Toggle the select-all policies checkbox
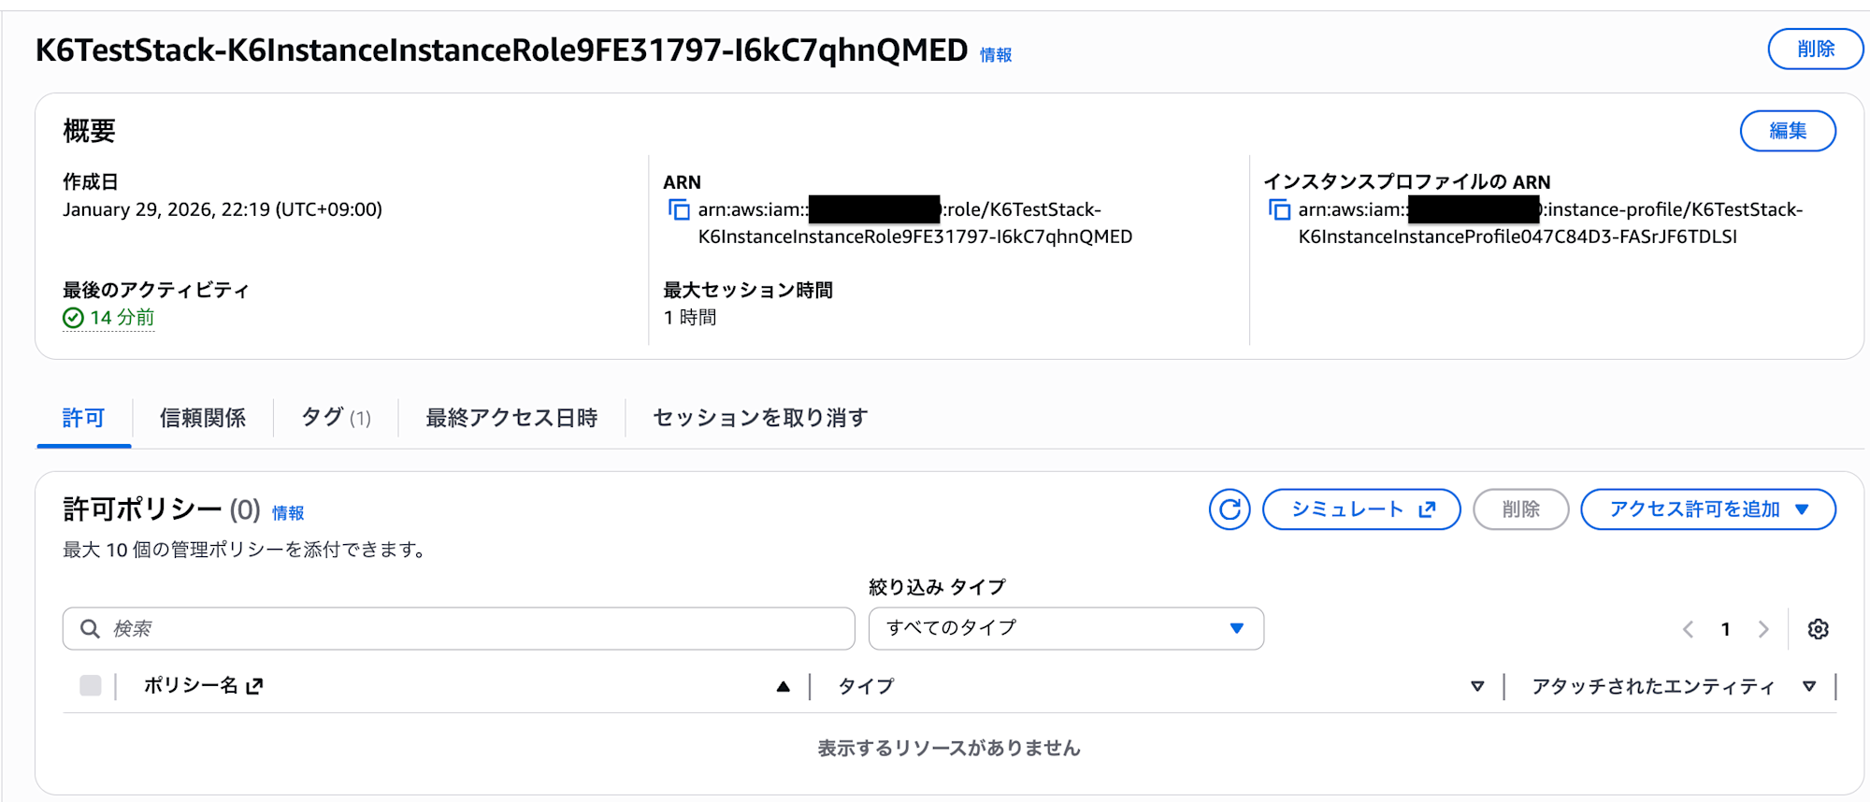 [x=91, y=686]
